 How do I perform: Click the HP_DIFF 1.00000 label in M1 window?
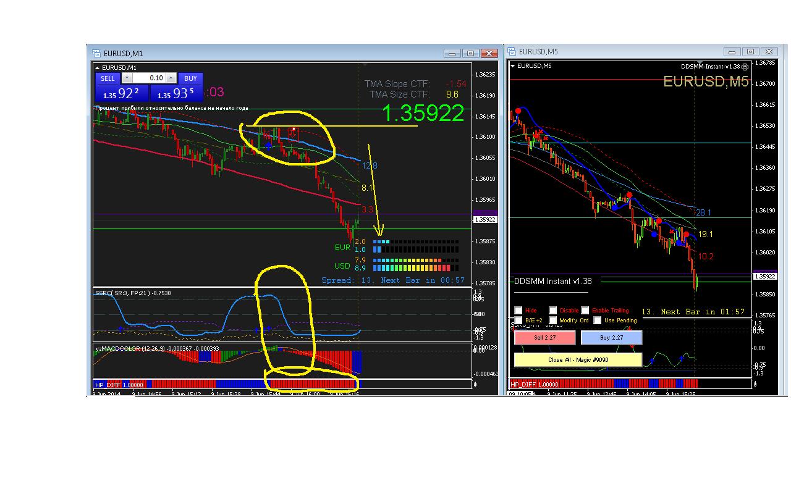(x=119, y=384)
